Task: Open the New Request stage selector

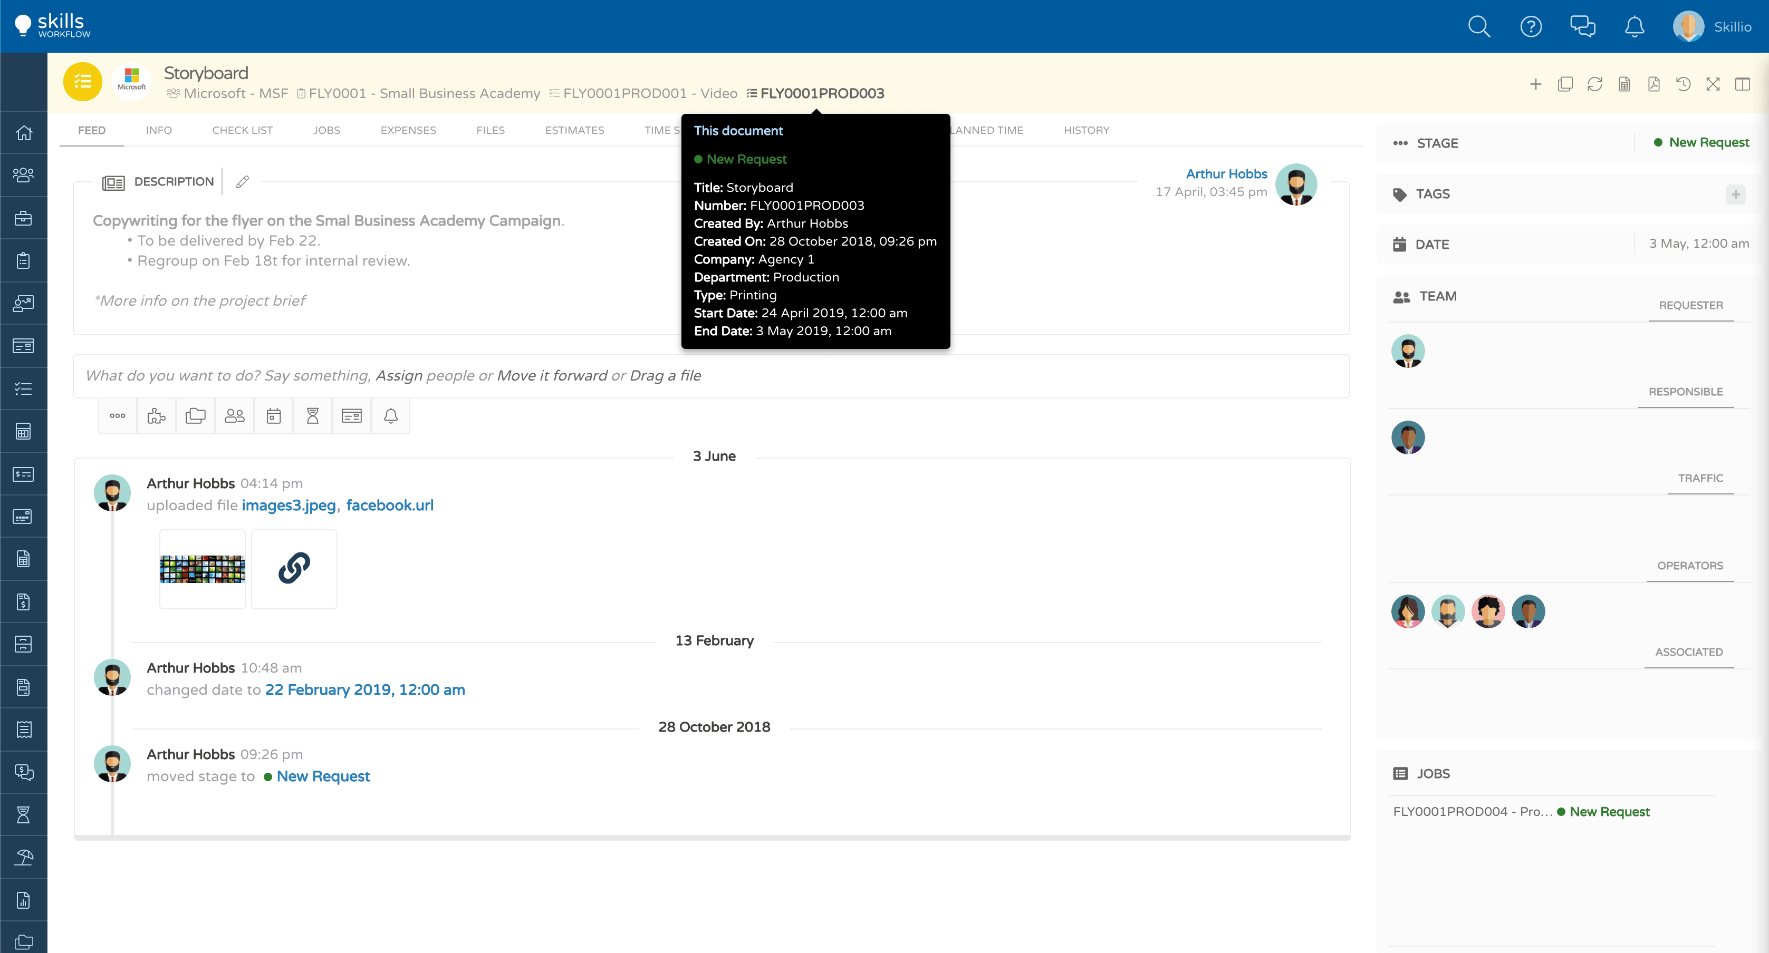Action: click(1701, 143)
